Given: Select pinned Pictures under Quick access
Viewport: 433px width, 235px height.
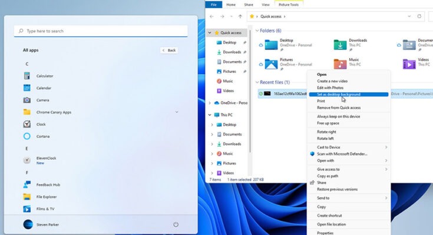Looking at the screenshot, I should tap(229, 71).
